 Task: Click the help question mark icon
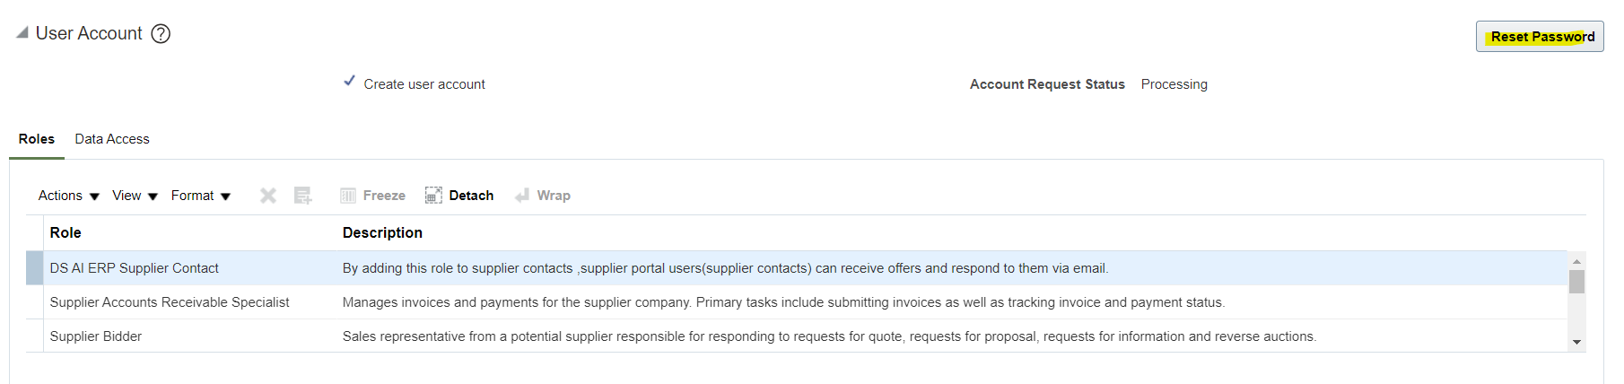pos(161,34)
